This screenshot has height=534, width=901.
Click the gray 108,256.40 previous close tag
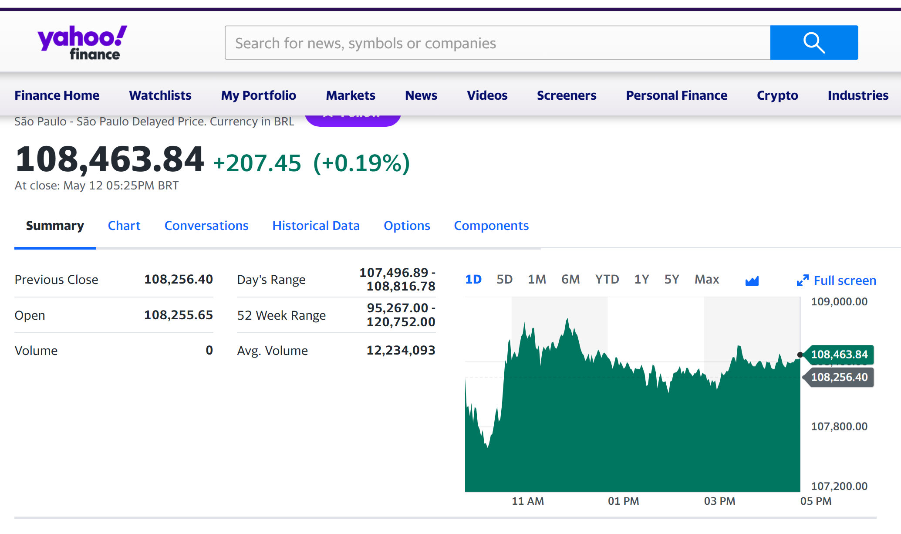click(x=839, y=377)
